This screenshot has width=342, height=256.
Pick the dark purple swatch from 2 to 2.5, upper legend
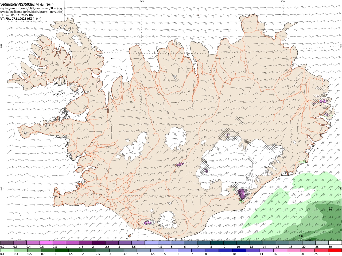(99, 243)
